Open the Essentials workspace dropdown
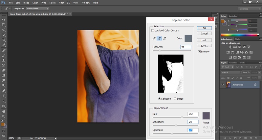262x140 pixels. 249,9
